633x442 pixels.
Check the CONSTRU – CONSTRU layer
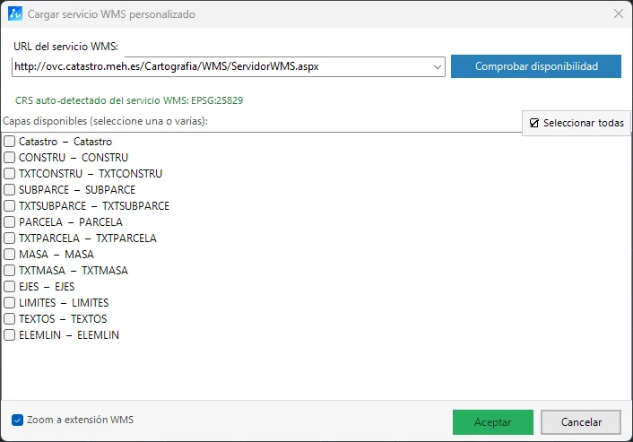(x=10, y=158)
